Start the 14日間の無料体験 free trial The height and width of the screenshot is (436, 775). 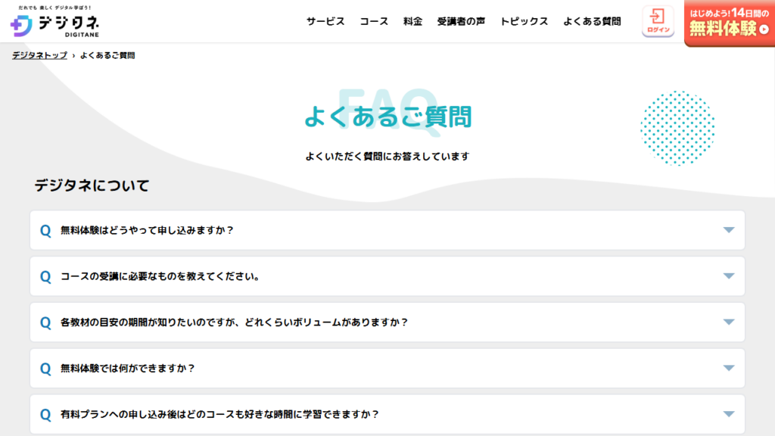coord(730,23)
